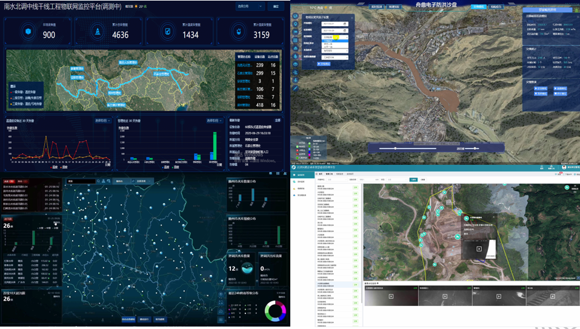
Task: Select the highlighted blue tab in the flood sandbox header
Action: (479, 7)
